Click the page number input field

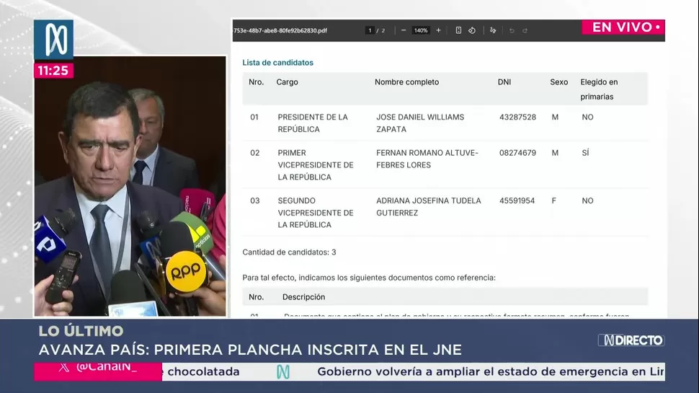pyautogui.click(x=370, y=30)
